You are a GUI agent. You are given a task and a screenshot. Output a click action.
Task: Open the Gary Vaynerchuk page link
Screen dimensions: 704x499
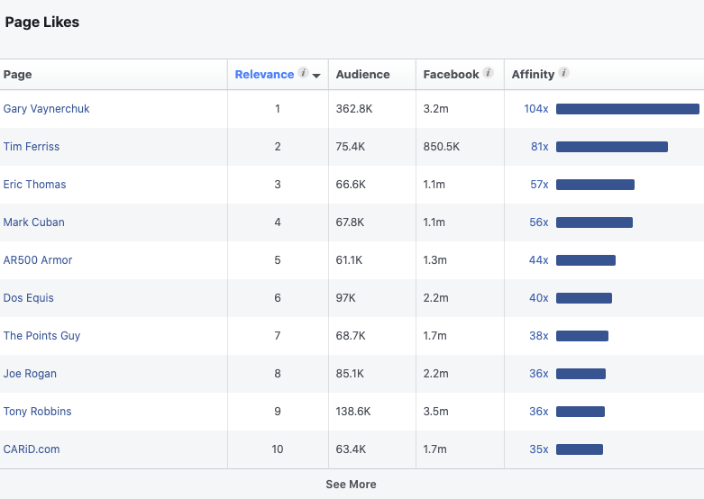[x=46, y=109]
